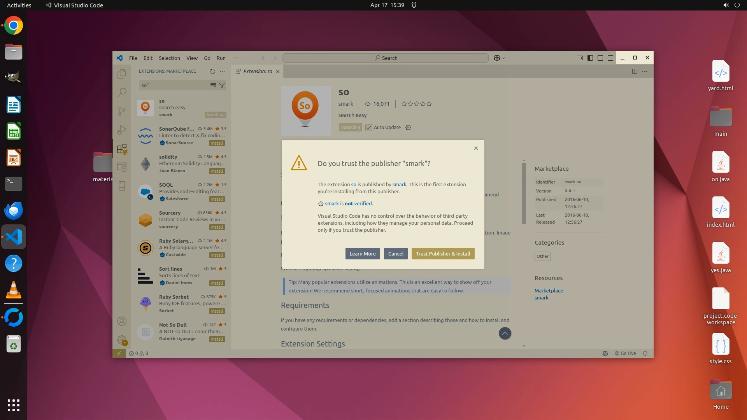Clear extensions search results icon
This screenshot has height=420, width=747.
(x=213, y=85)
